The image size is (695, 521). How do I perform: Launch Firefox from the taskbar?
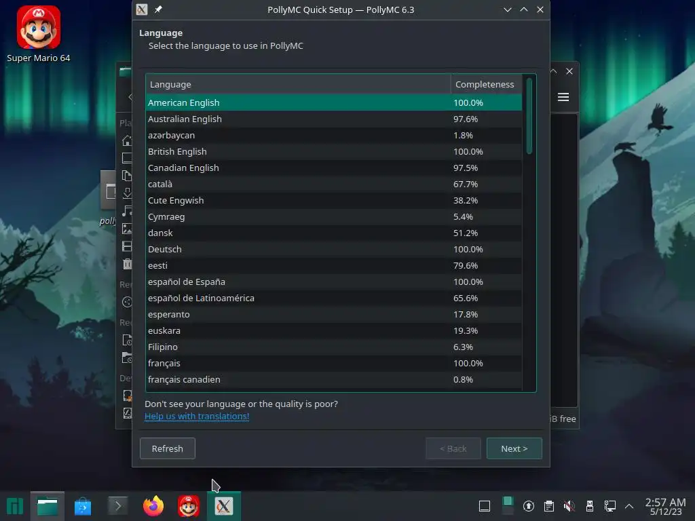tap(153, 506)
